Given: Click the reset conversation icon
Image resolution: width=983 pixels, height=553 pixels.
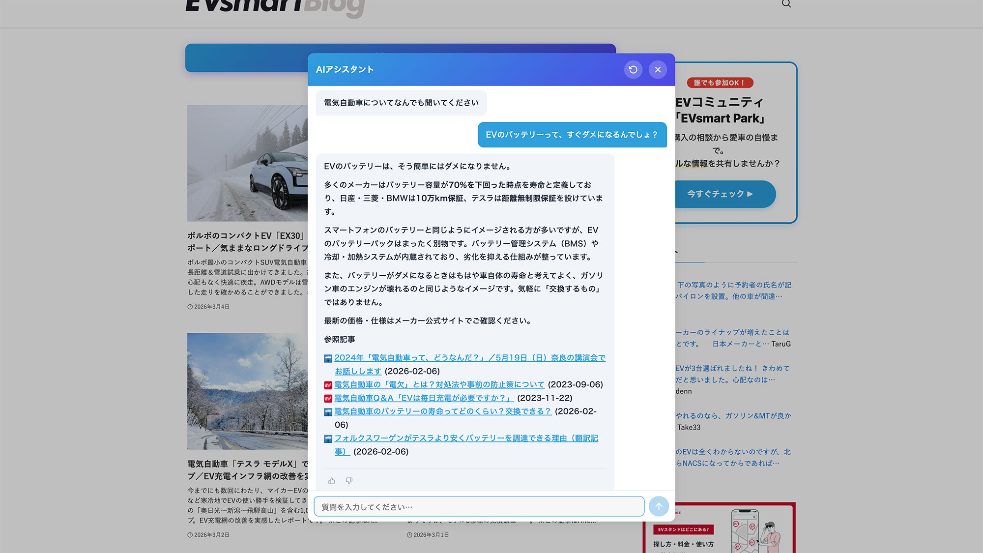Looking at the screenshot, I should [633, 69].
